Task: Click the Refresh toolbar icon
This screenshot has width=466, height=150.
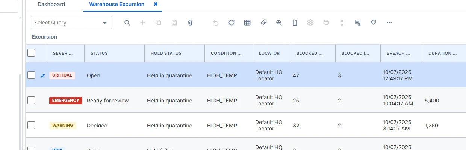Action: pyautogui.click(x=231, y=22)
